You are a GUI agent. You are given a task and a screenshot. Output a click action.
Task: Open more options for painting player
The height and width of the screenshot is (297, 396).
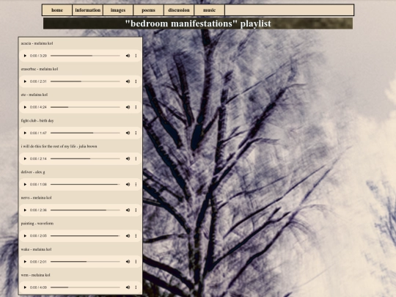pos(136,236)
